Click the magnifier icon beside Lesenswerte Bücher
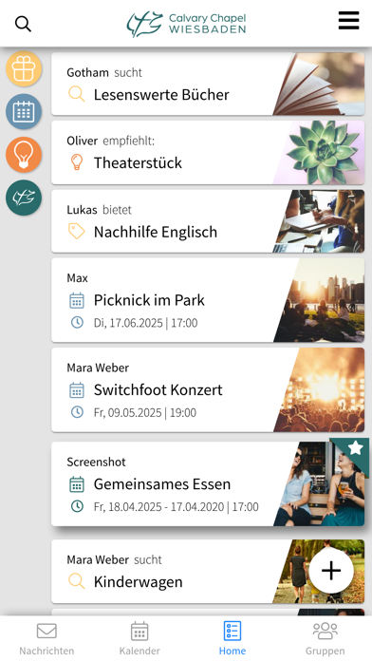The image size is (372, 661). click(77, 94)
